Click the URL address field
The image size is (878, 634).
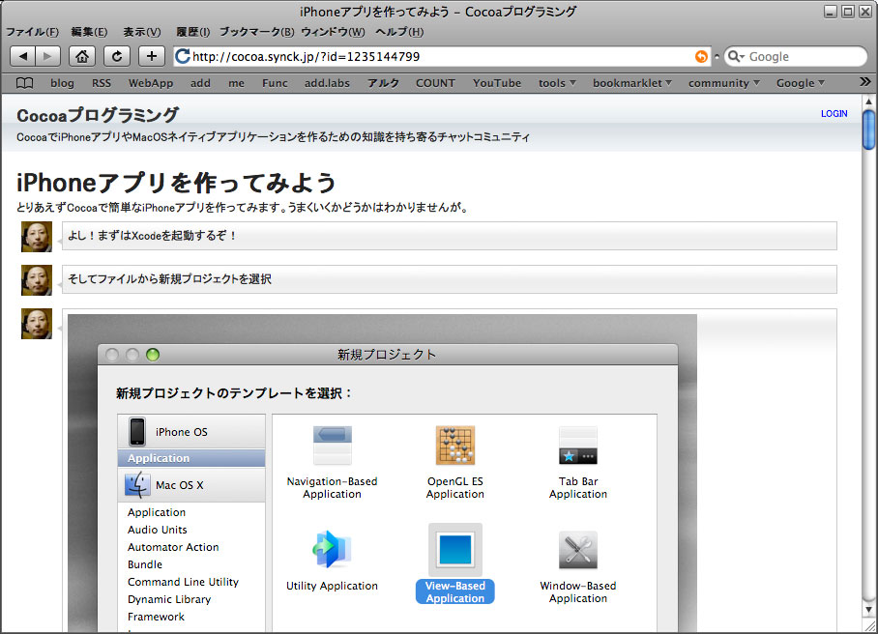[x=442, y=56]
